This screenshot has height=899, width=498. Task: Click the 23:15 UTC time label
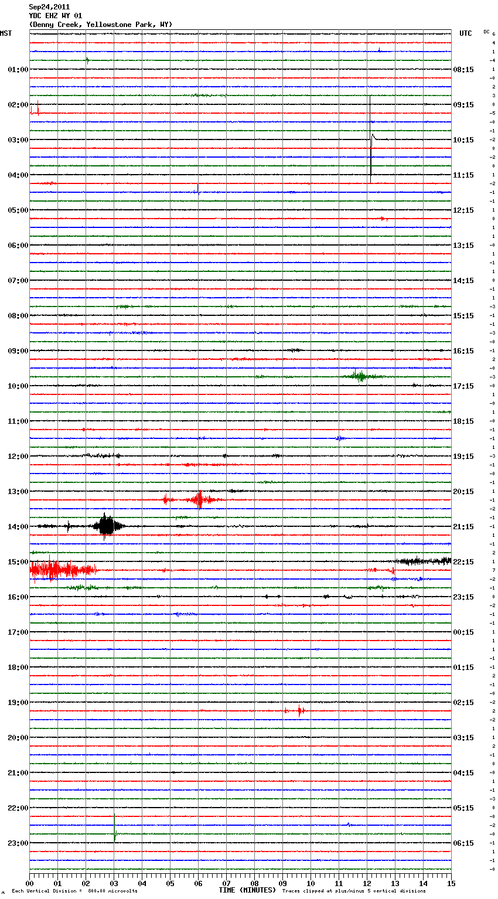(x=463, y=597)
